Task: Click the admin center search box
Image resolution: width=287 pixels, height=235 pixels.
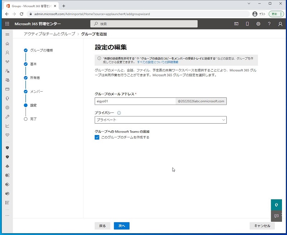Action: coord(144,24)
